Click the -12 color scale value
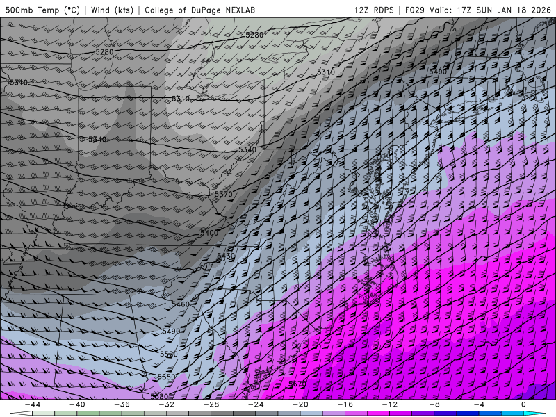The image size is (556, 417). 390,404
